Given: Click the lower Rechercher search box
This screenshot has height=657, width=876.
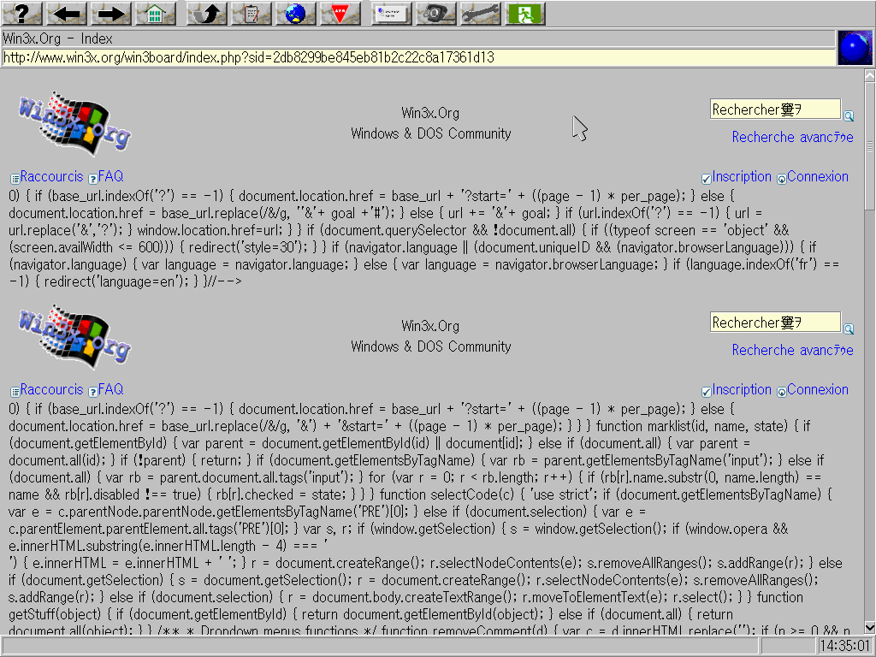Looking at the screenshot, I should coord(774,323).
